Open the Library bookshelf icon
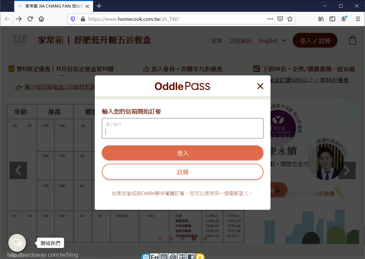365x259 pixels. click(321, 19)
